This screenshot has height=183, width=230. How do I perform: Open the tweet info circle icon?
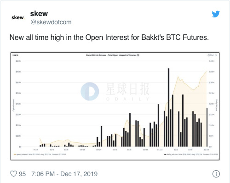pyautogui.click(x=216, y=174)
